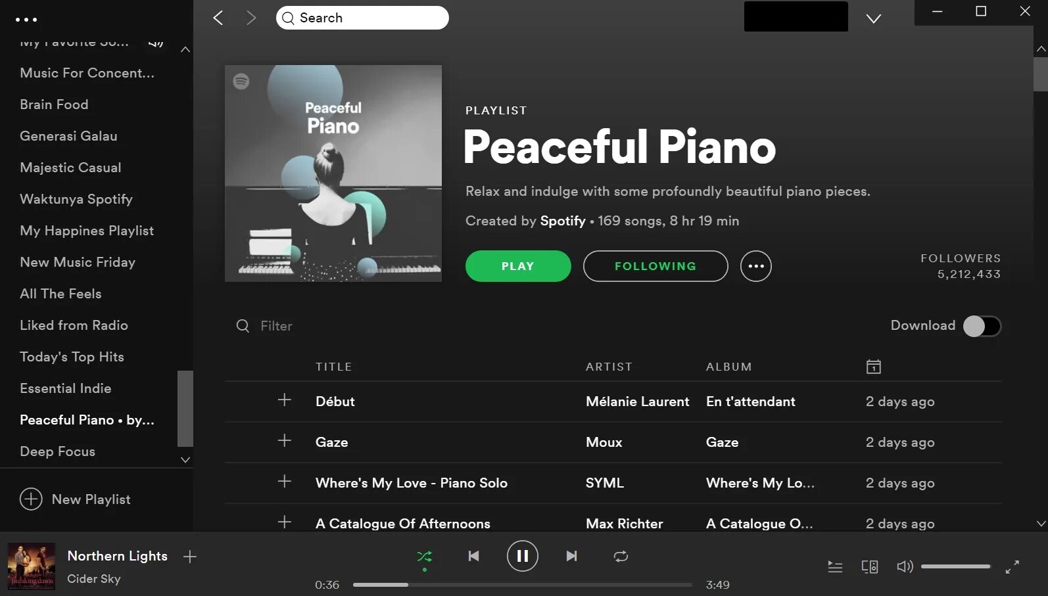This screenshot has height=596, width=1048.
Task: Open the account dropdown arrow
Action: [x=874, y=18]
